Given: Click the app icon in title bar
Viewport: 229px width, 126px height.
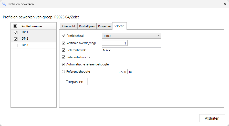Looking at the screenshot, I should [x=4, y=4].
